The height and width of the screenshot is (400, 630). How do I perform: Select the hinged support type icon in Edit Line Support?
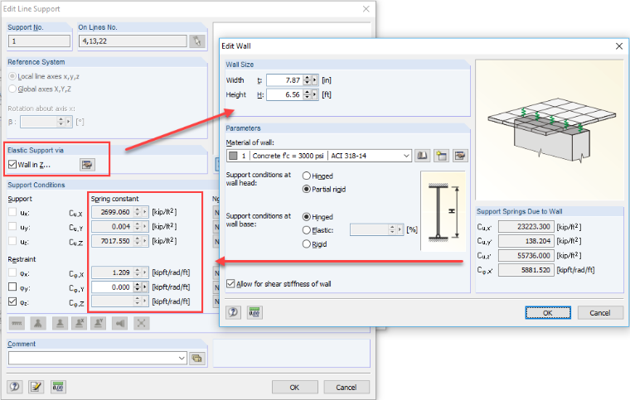[38, 323]
